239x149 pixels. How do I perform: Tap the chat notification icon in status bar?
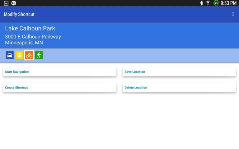[x=13, y=3]
